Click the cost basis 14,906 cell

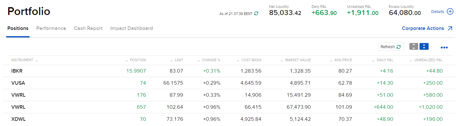253,95
